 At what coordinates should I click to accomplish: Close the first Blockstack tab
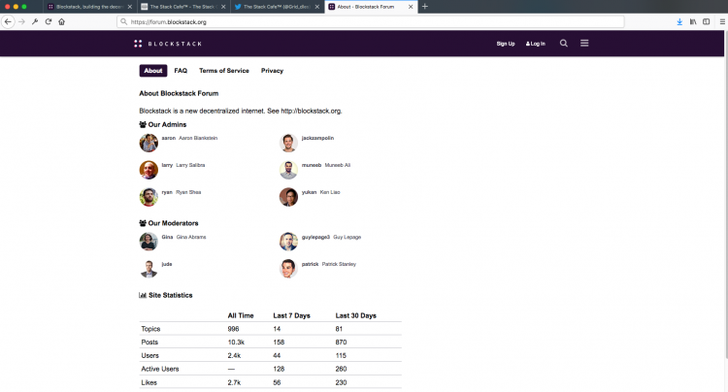129,7
